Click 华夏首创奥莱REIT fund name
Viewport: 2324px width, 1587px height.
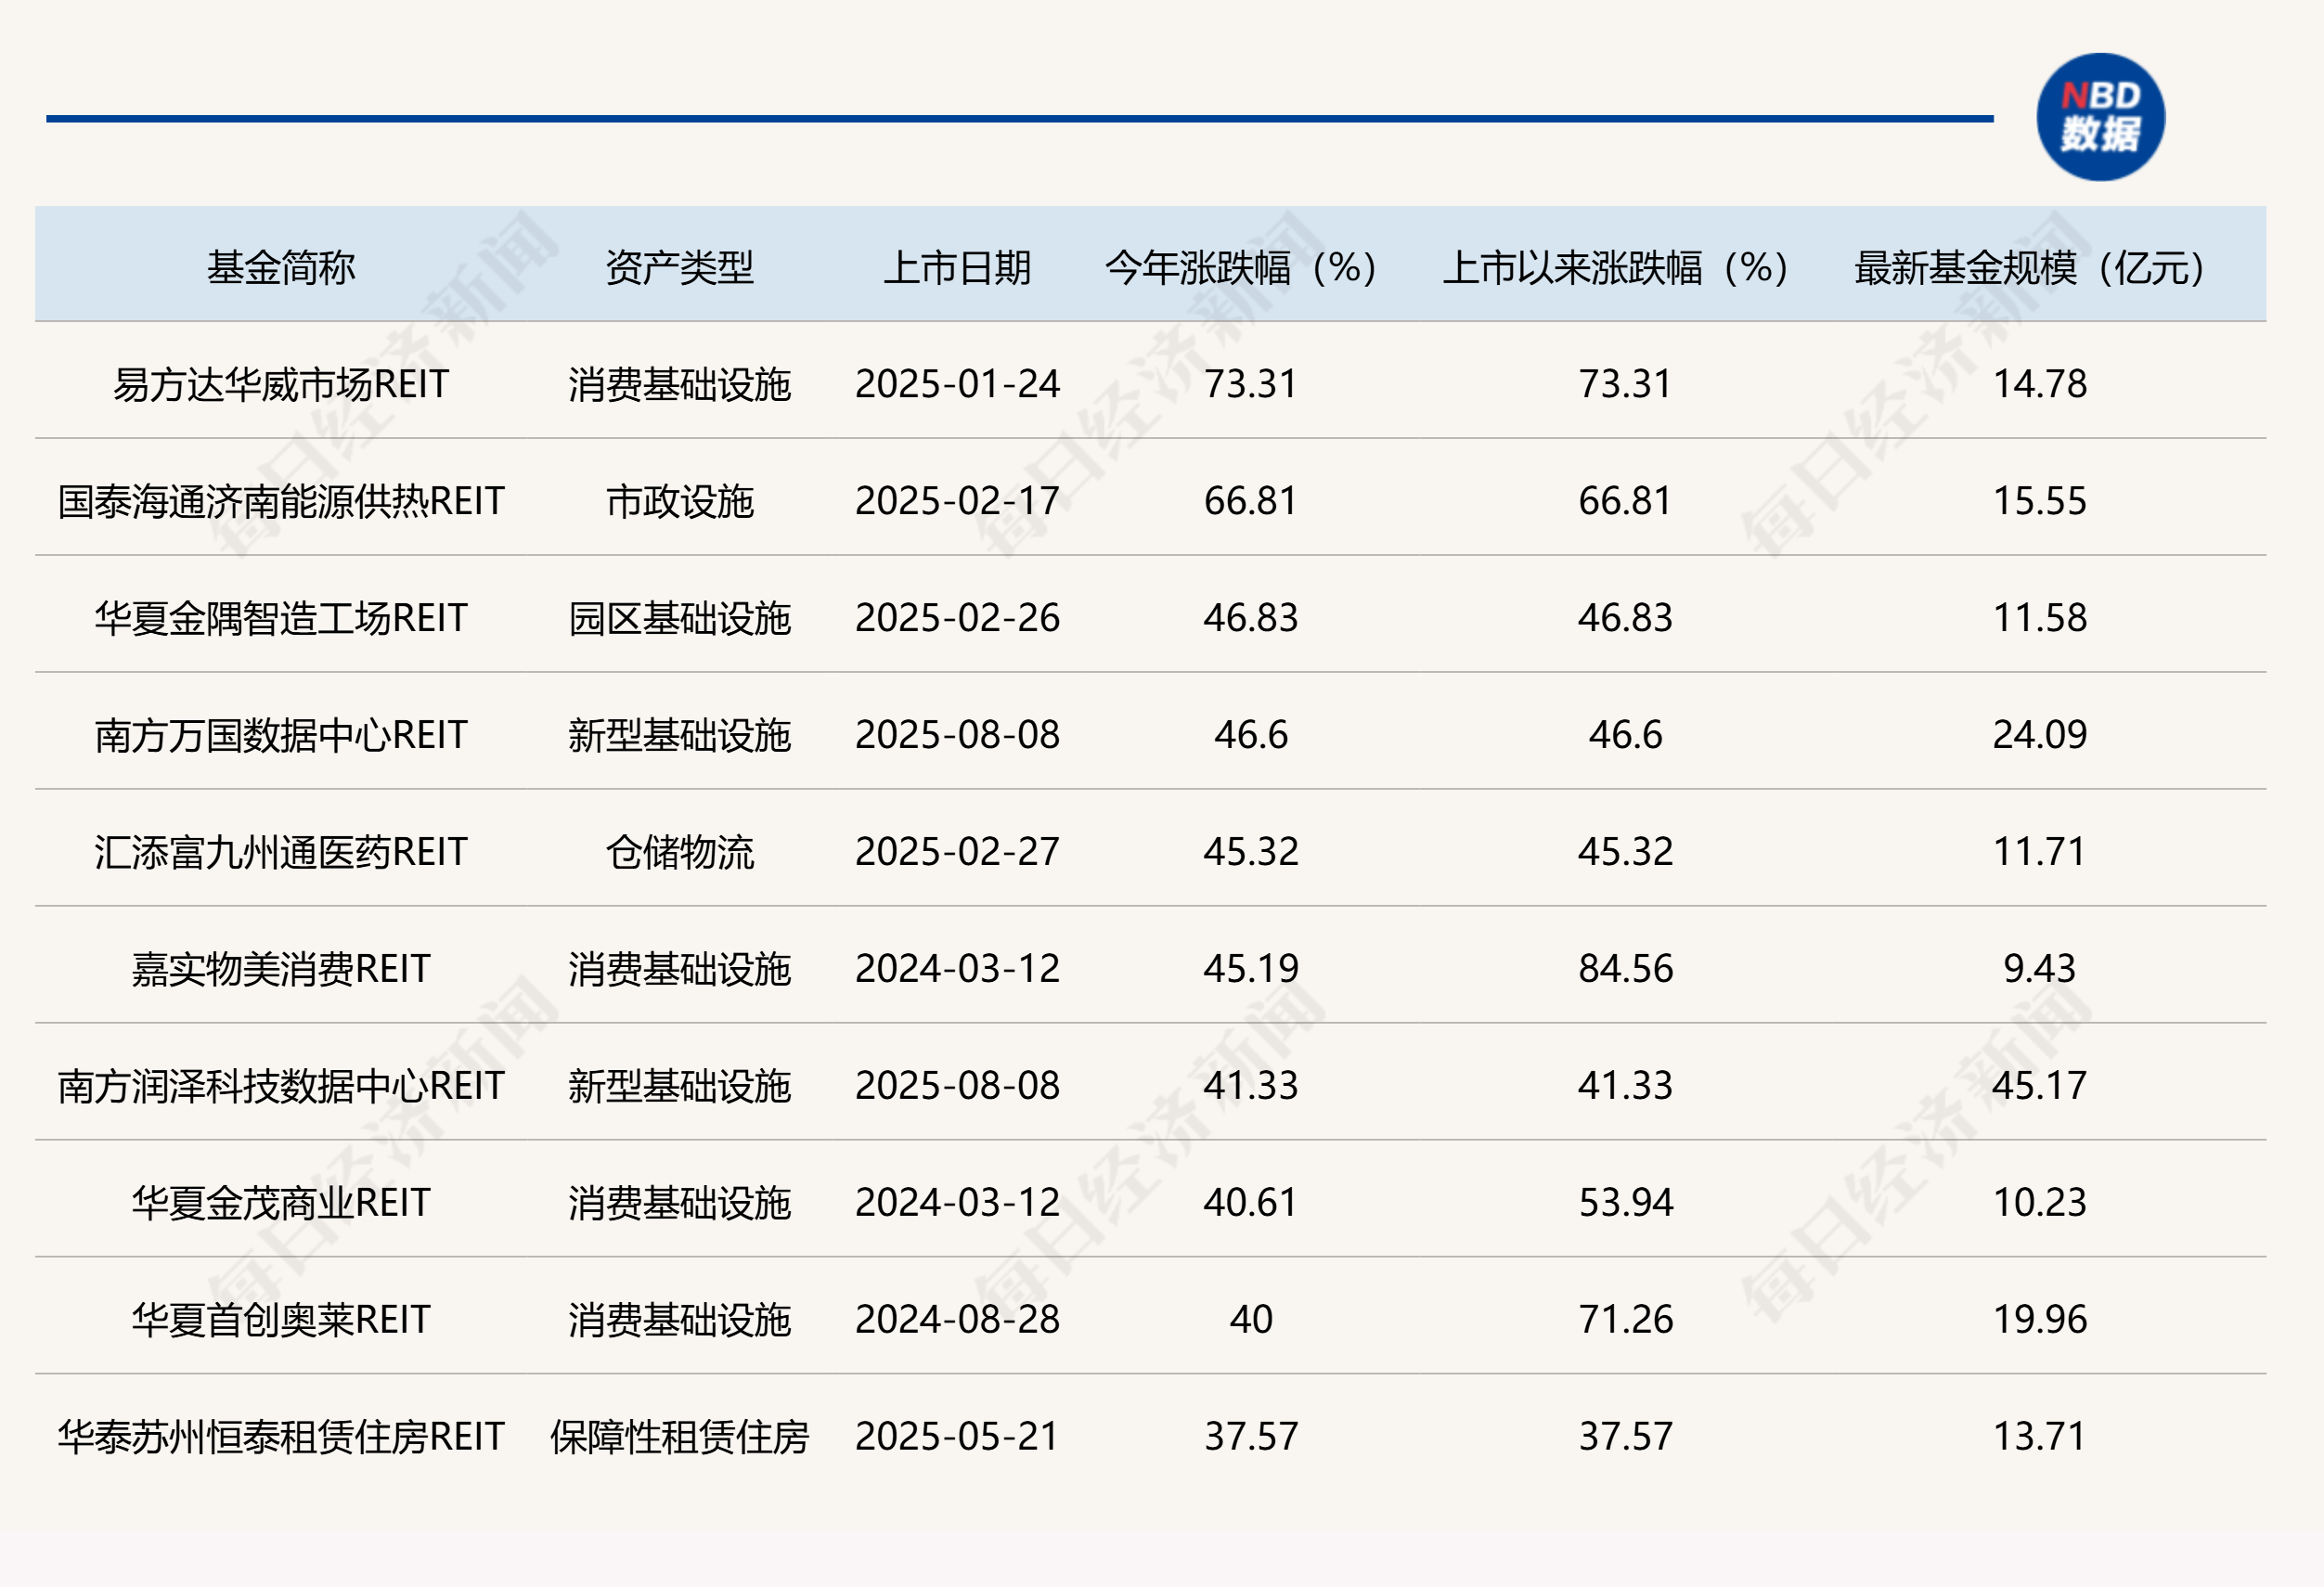(281, 1319)
